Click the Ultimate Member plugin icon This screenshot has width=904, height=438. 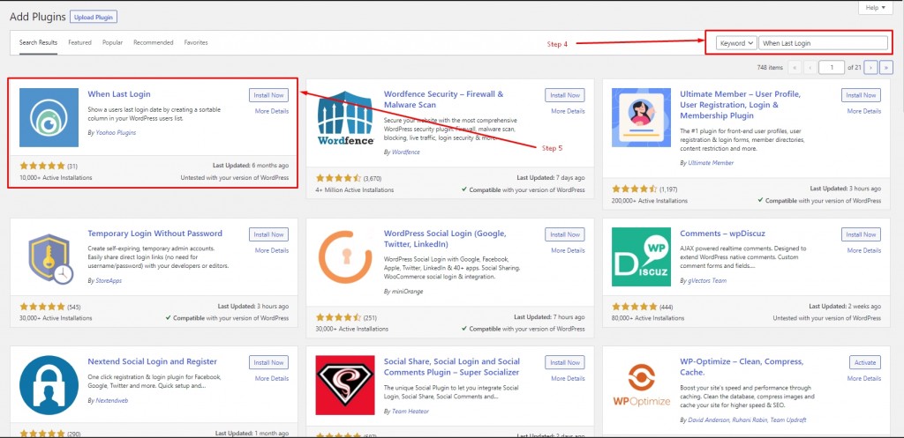(x=641, y=117)
